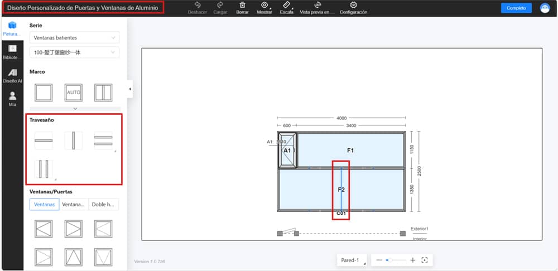Screen dimensions: 558x271
Task: Click the zoom slider handle
Action: pos(391,260)
